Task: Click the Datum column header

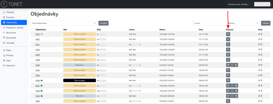Action: 162,30
